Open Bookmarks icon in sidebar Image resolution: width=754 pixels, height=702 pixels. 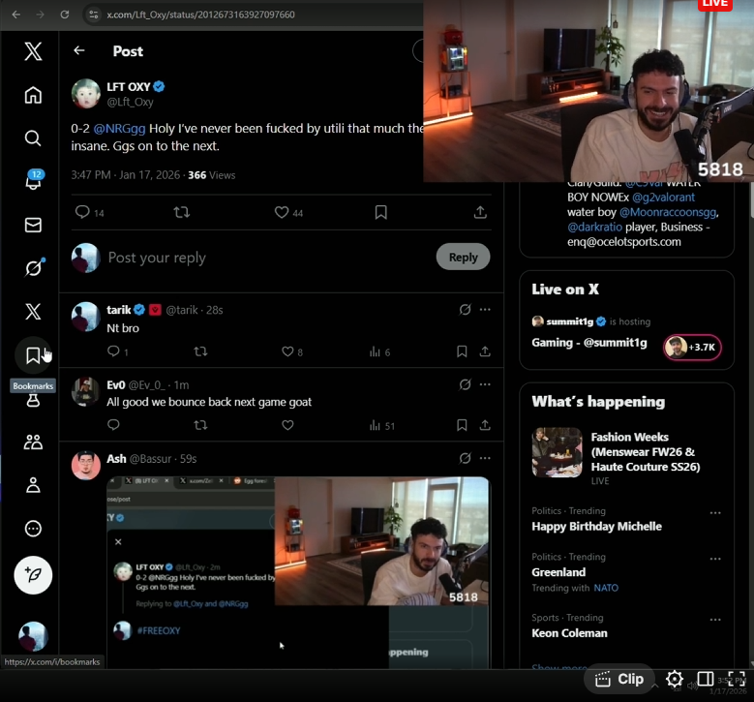[33, 355]
